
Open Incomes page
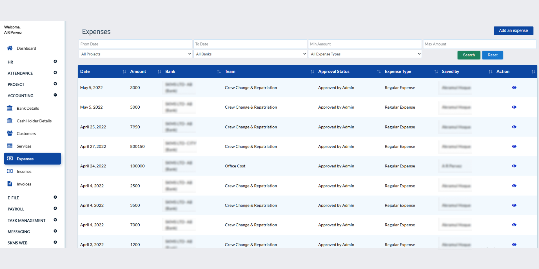click(24, 171)
